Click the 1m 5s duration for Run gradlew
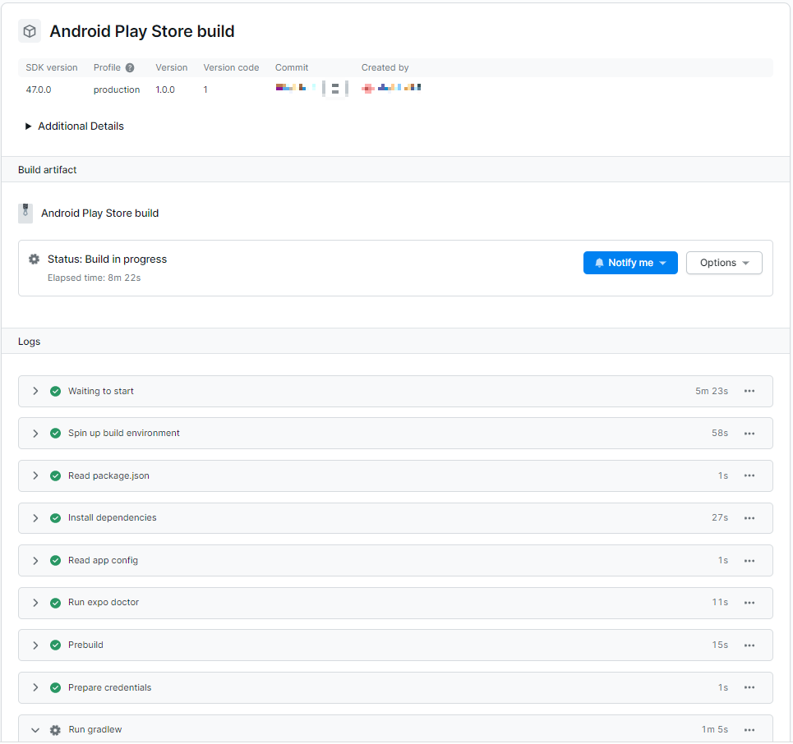The height and width of the screenshot is (744, 793). pos(715,730)
